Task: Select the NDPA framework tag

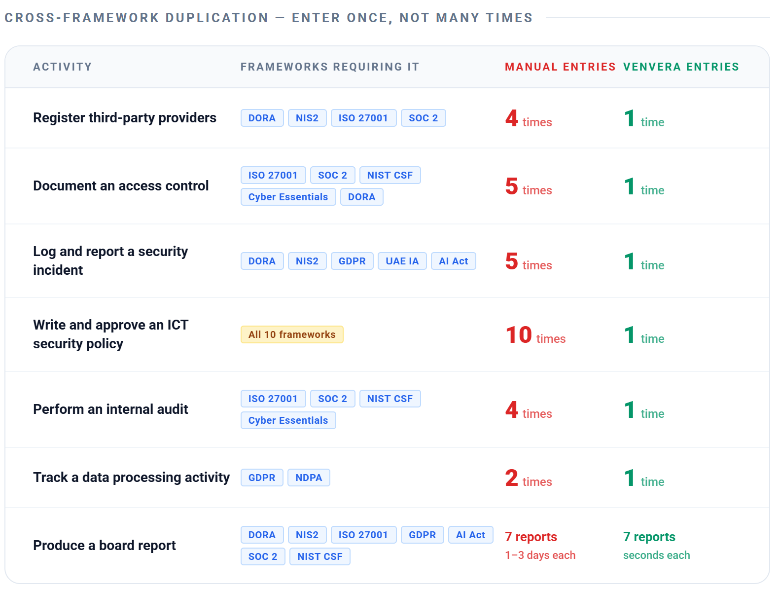Action: [309, 478]
